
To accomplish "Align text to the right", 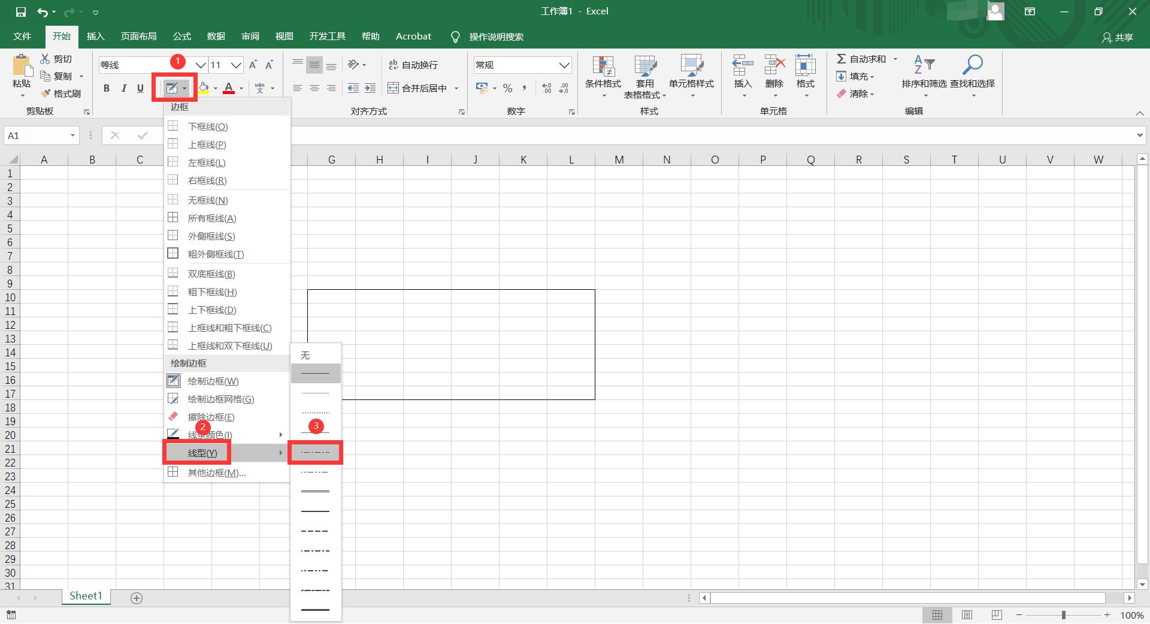I will click(331, 88).
